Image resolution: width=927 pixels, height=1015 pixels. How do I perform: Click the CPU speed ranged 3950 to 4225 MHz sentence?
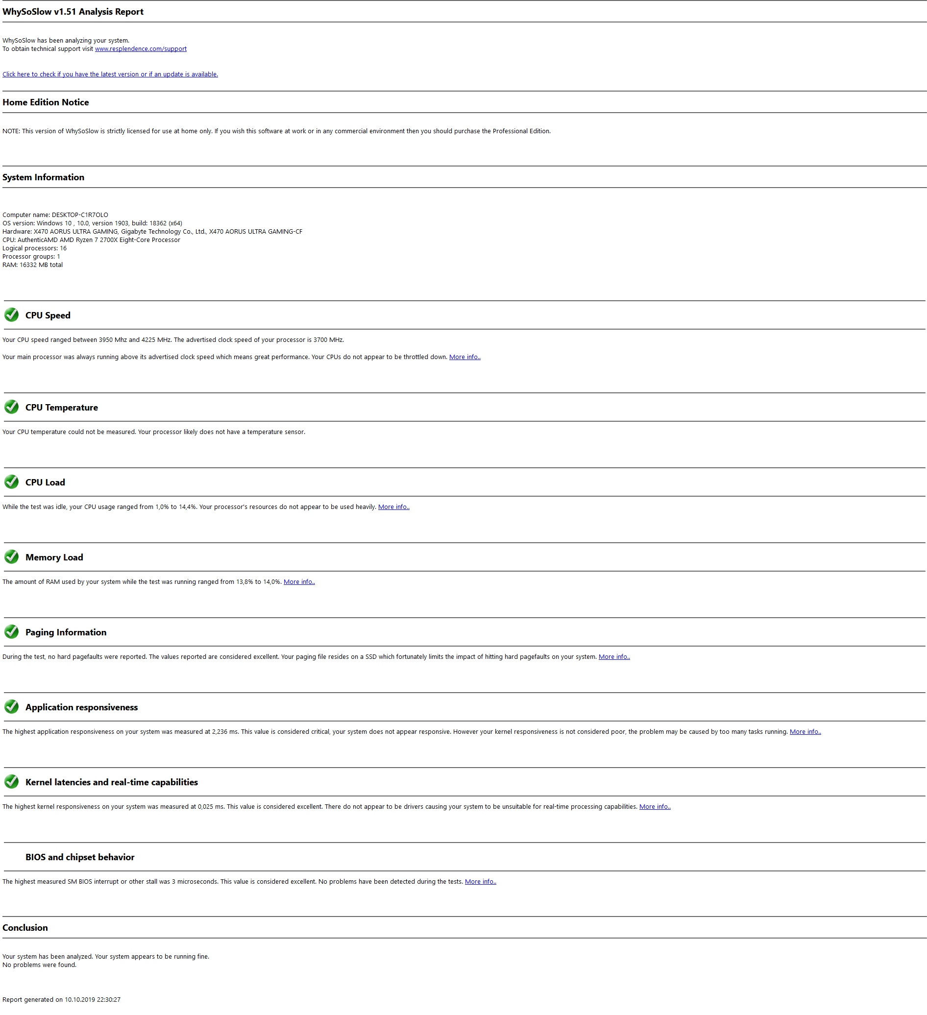[173, 340]
